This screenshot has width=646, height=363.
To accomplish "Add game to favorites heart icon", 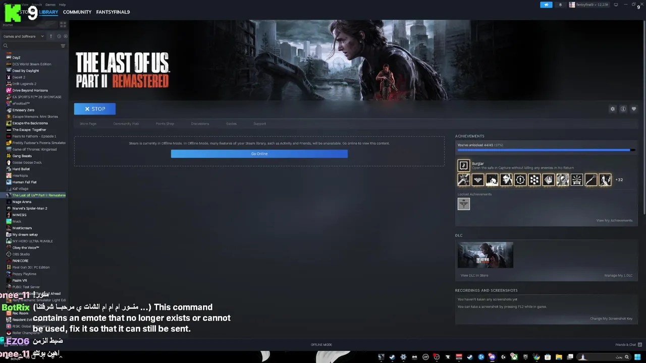I will pyautogui.click(x=634, y=109).
